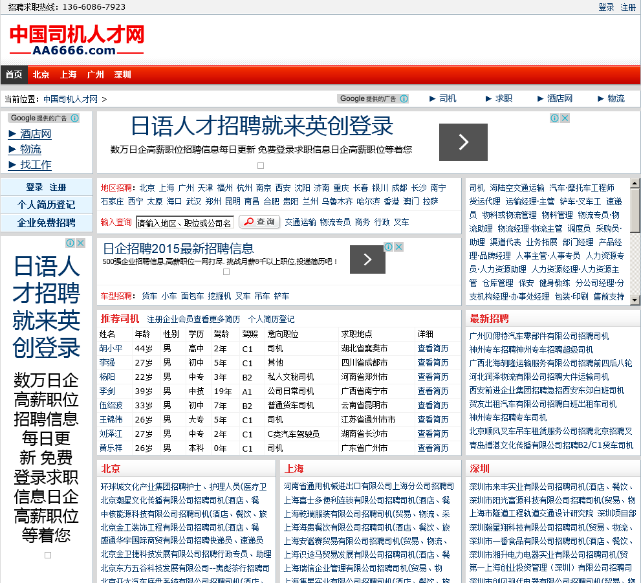This screenshot has width=641, height=583.
Task: Open ▶ 找工作 link in left ad box
Action: pos(30,165)
